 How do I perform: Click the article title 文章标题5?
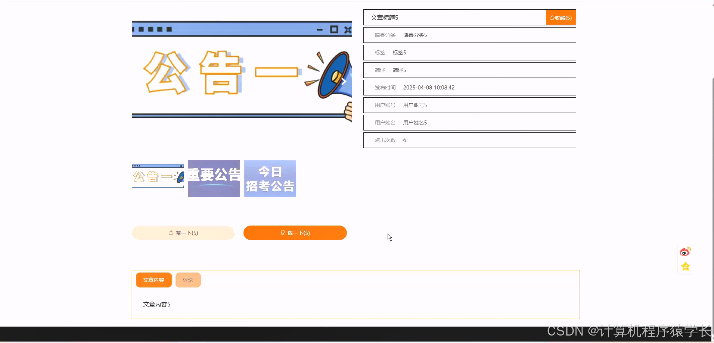(385, 18)
